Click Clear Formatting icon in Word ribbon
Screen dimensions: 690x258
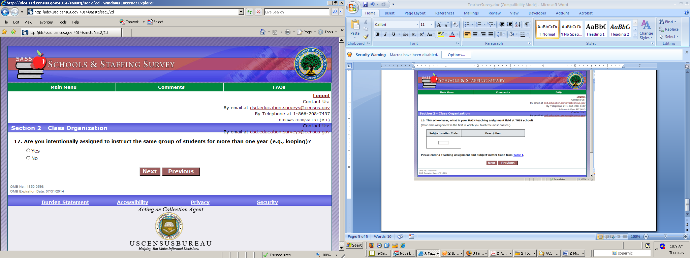tap(456, 25)
